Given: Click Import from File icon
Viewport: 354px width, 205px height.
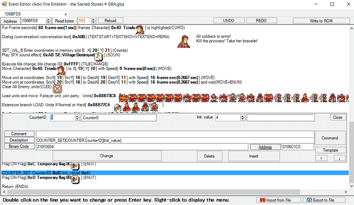Looking at the screenshot, I should (262, 200).
